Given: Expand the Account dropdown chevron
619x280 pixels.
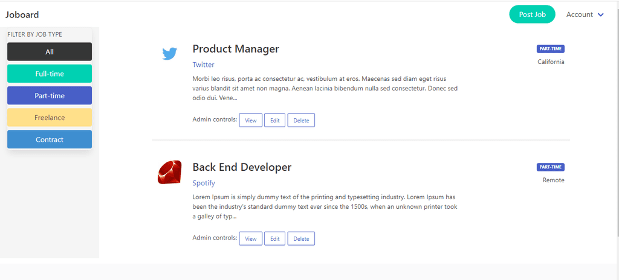Looking at the screenshot, I should pos(601,14).
